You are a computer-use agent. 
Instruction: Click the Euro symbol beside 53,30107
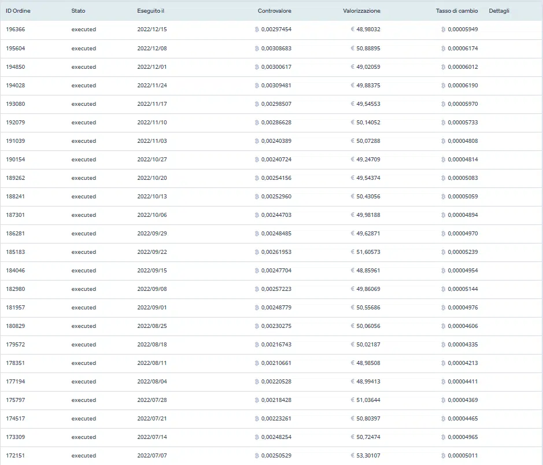tap(353, 456)
